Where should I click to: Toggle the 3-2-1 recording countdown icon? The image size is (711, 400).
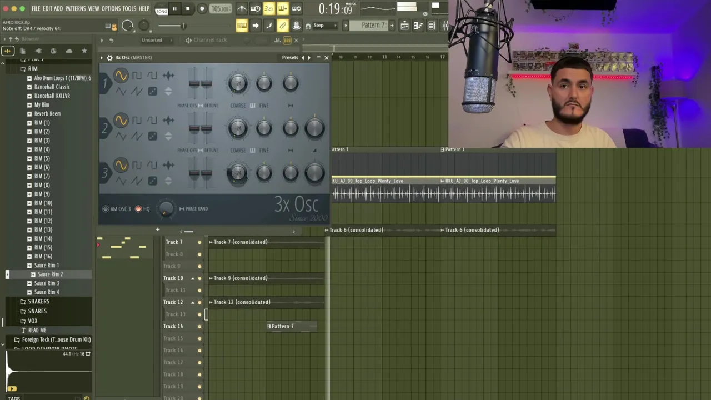[269, 8]
